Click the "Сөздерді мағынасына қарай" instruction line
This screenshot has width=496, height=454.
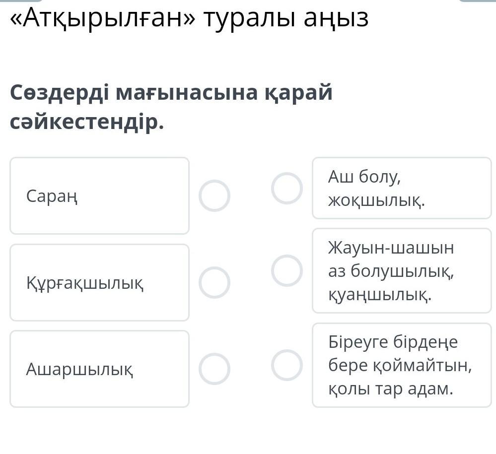pyautogui.click(x=171, y=93)
